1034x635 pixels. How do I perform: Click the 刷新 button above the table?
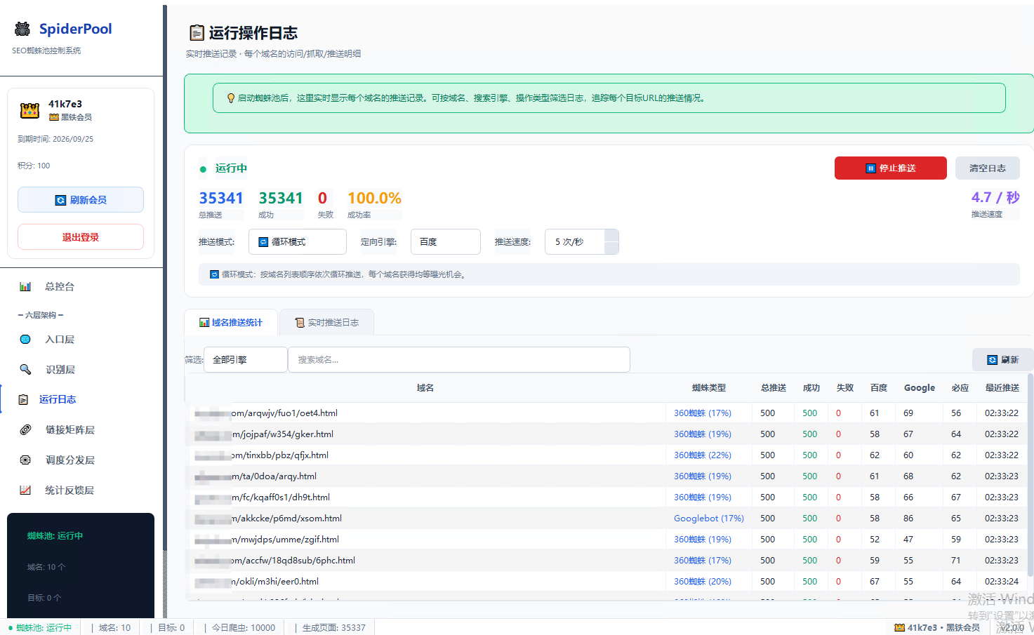[x=1002, y=360]
